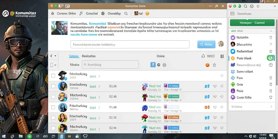Click the search magnifier in the top toolbar
Viewport: 278px width, 139px height.
click(126, 14)
